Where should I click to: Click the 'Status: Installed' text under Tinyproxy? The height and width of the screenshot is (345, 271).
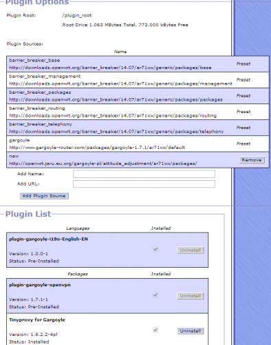tap(29, 342)
